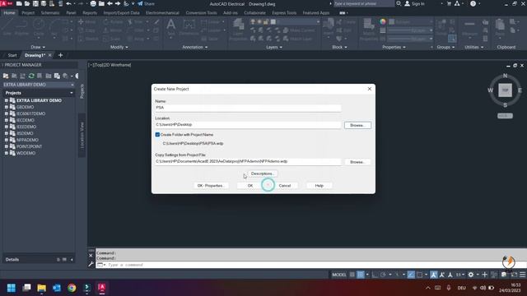Open the Electromechanical ribbon tab

[x=162, y=13]
